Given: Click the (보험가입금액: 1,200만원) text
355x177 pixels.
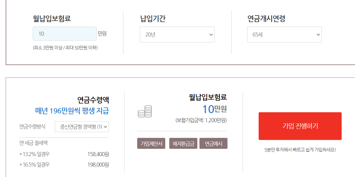Looking at the screenshot, I should coord(201,120).
